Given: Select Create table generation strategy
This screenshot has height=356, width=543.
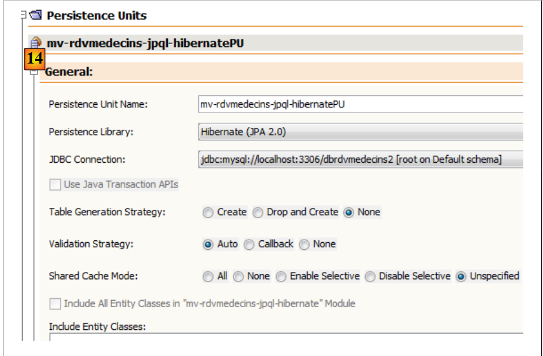Looking at the screenshot, I should pos(208,212).
